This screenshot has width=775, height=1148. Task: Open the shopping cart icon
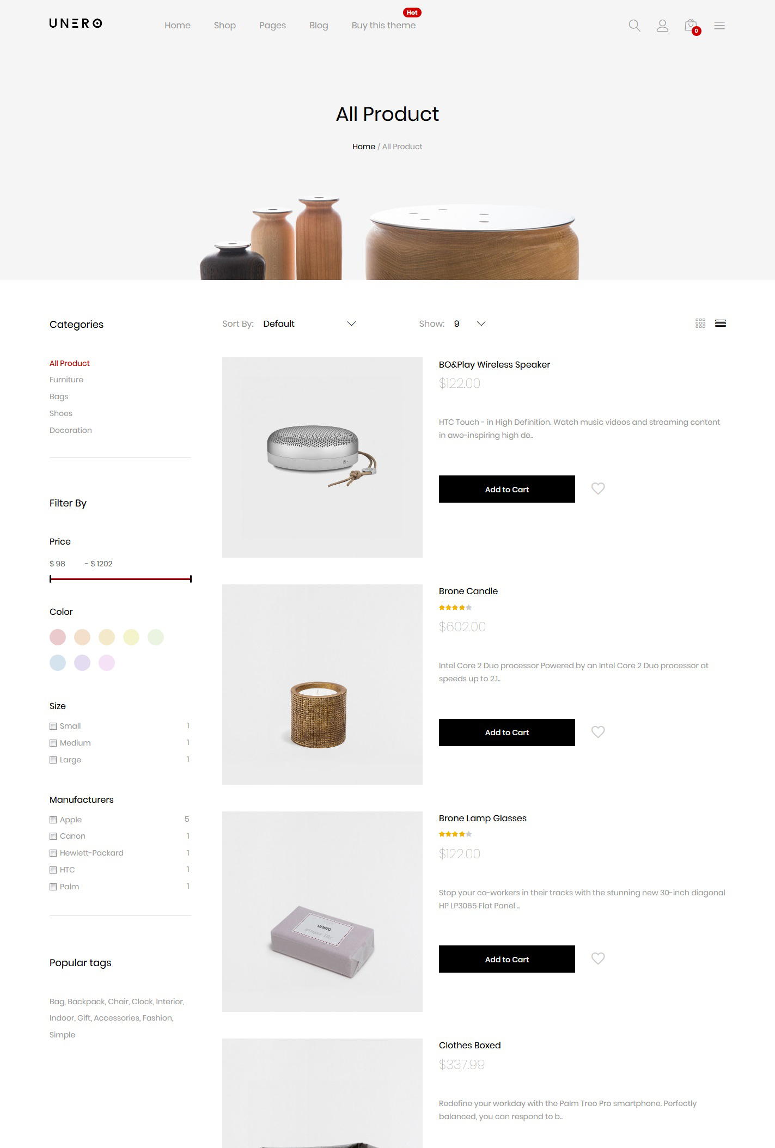692,26
